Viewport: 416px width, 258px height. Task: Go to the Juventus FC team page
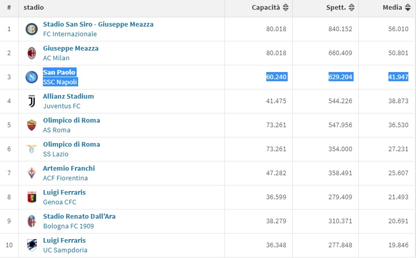point(62,106)
